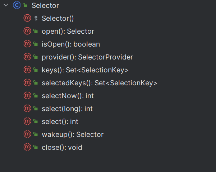The width and height of the screenshot is (216, 172).
Task: Select the select(long): int method
Action: coord(67,109)
